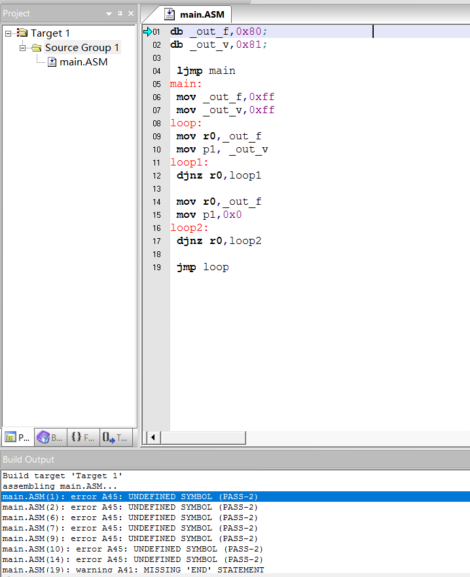Select the Target 1 folder icon
Image resolution: width=470 pixels, height=577 pixels.
pyautogui.click(x=22, y=33)
